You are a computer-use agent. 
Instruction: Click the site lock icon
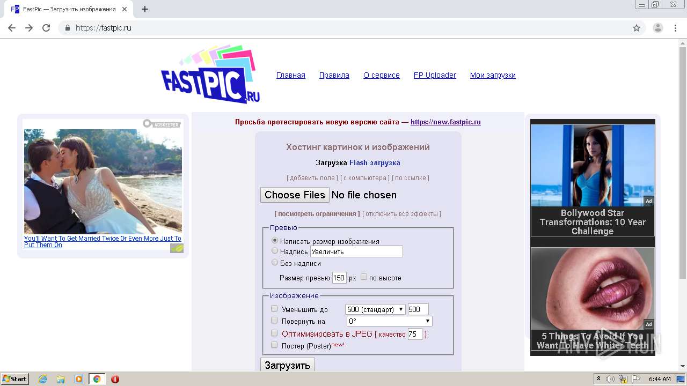tap(68, 28)
